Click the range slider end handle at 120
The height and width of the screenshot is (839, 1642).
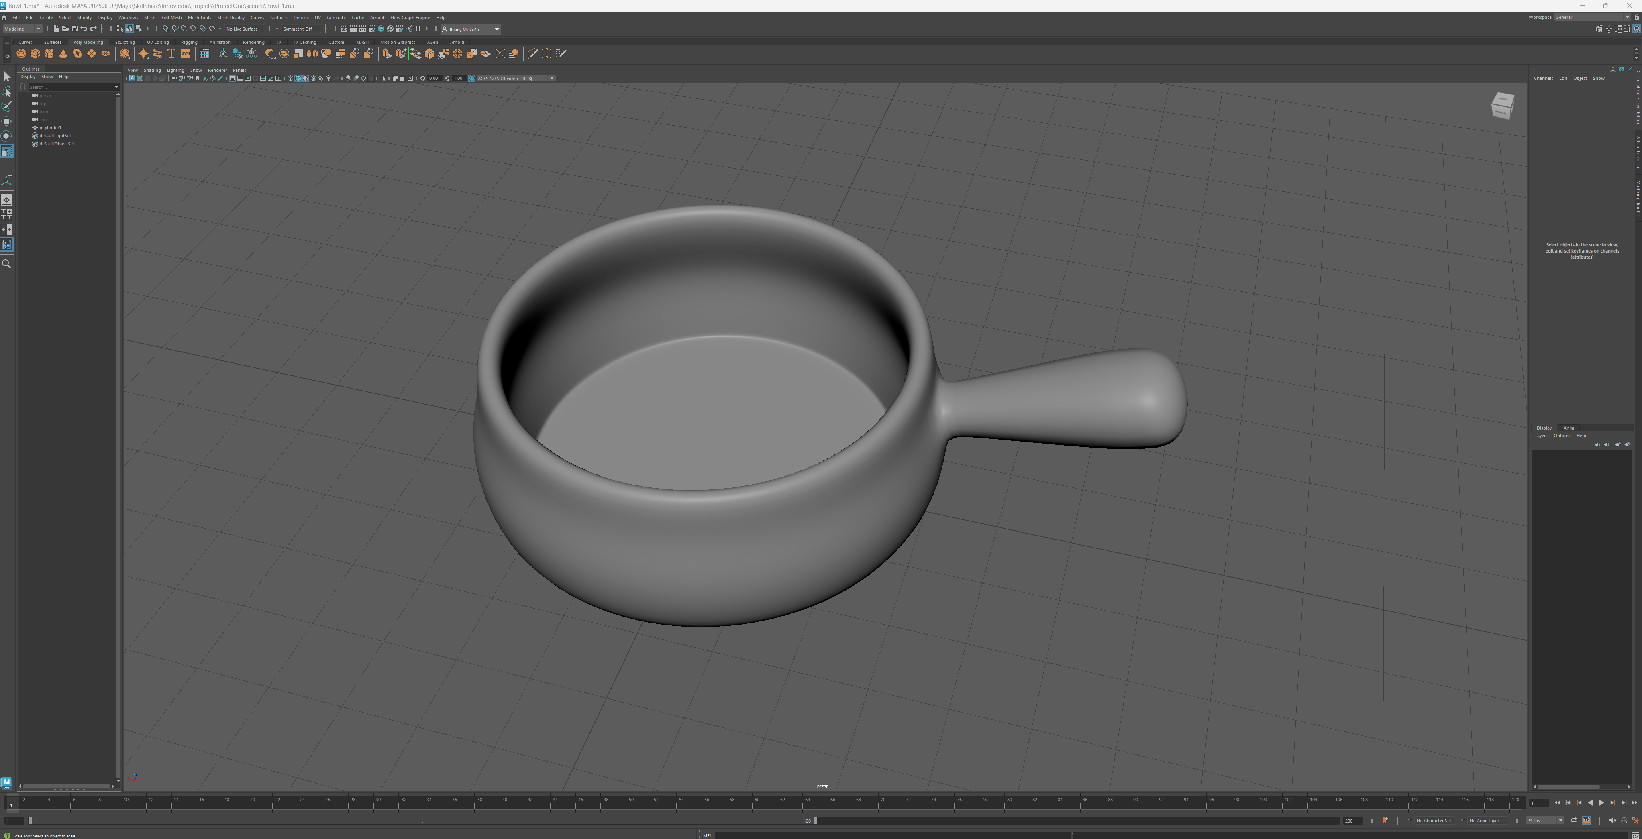[815, 821]
